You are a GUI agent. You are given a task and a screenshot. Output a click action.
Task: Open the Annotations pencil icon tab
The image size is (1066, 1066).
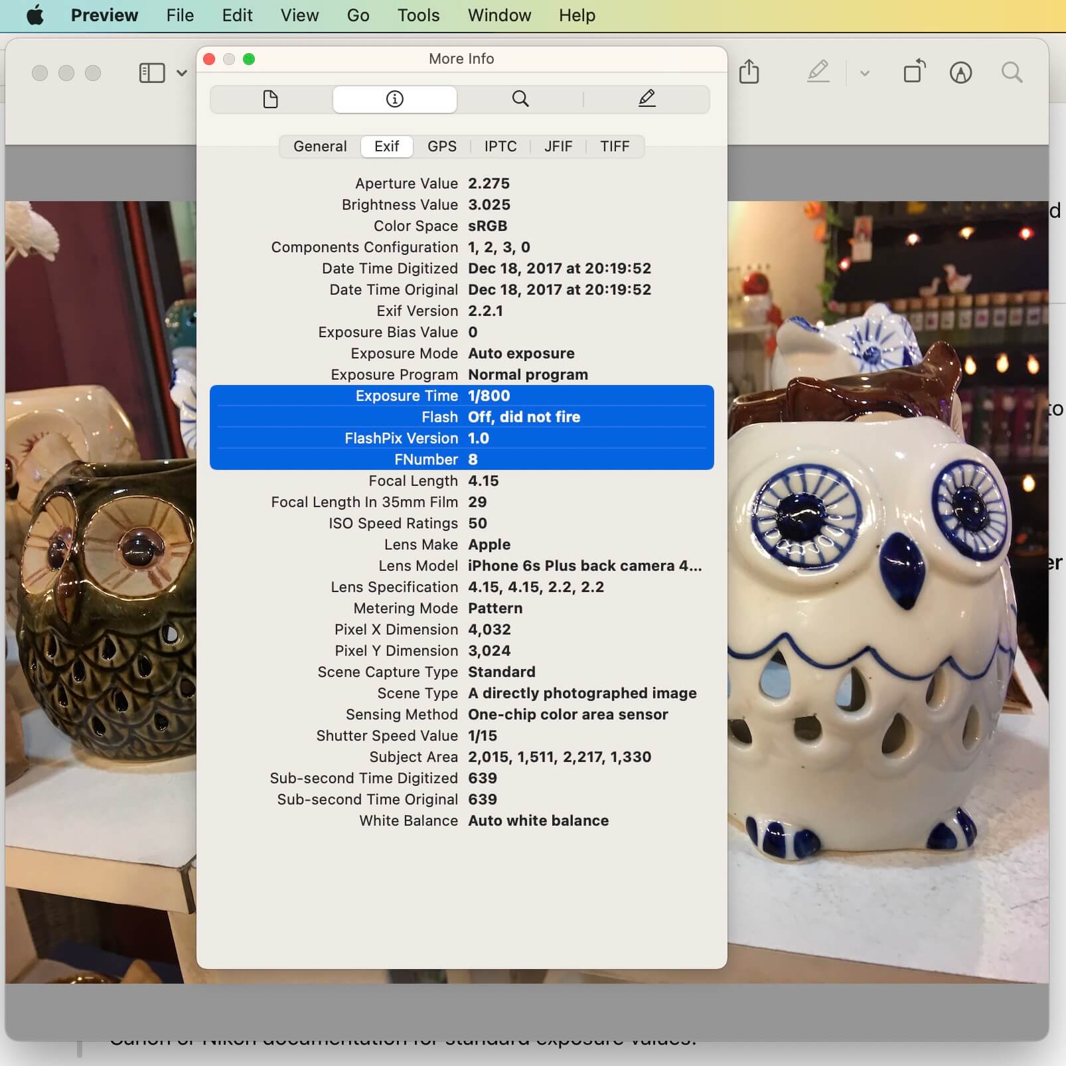[647, 100]
